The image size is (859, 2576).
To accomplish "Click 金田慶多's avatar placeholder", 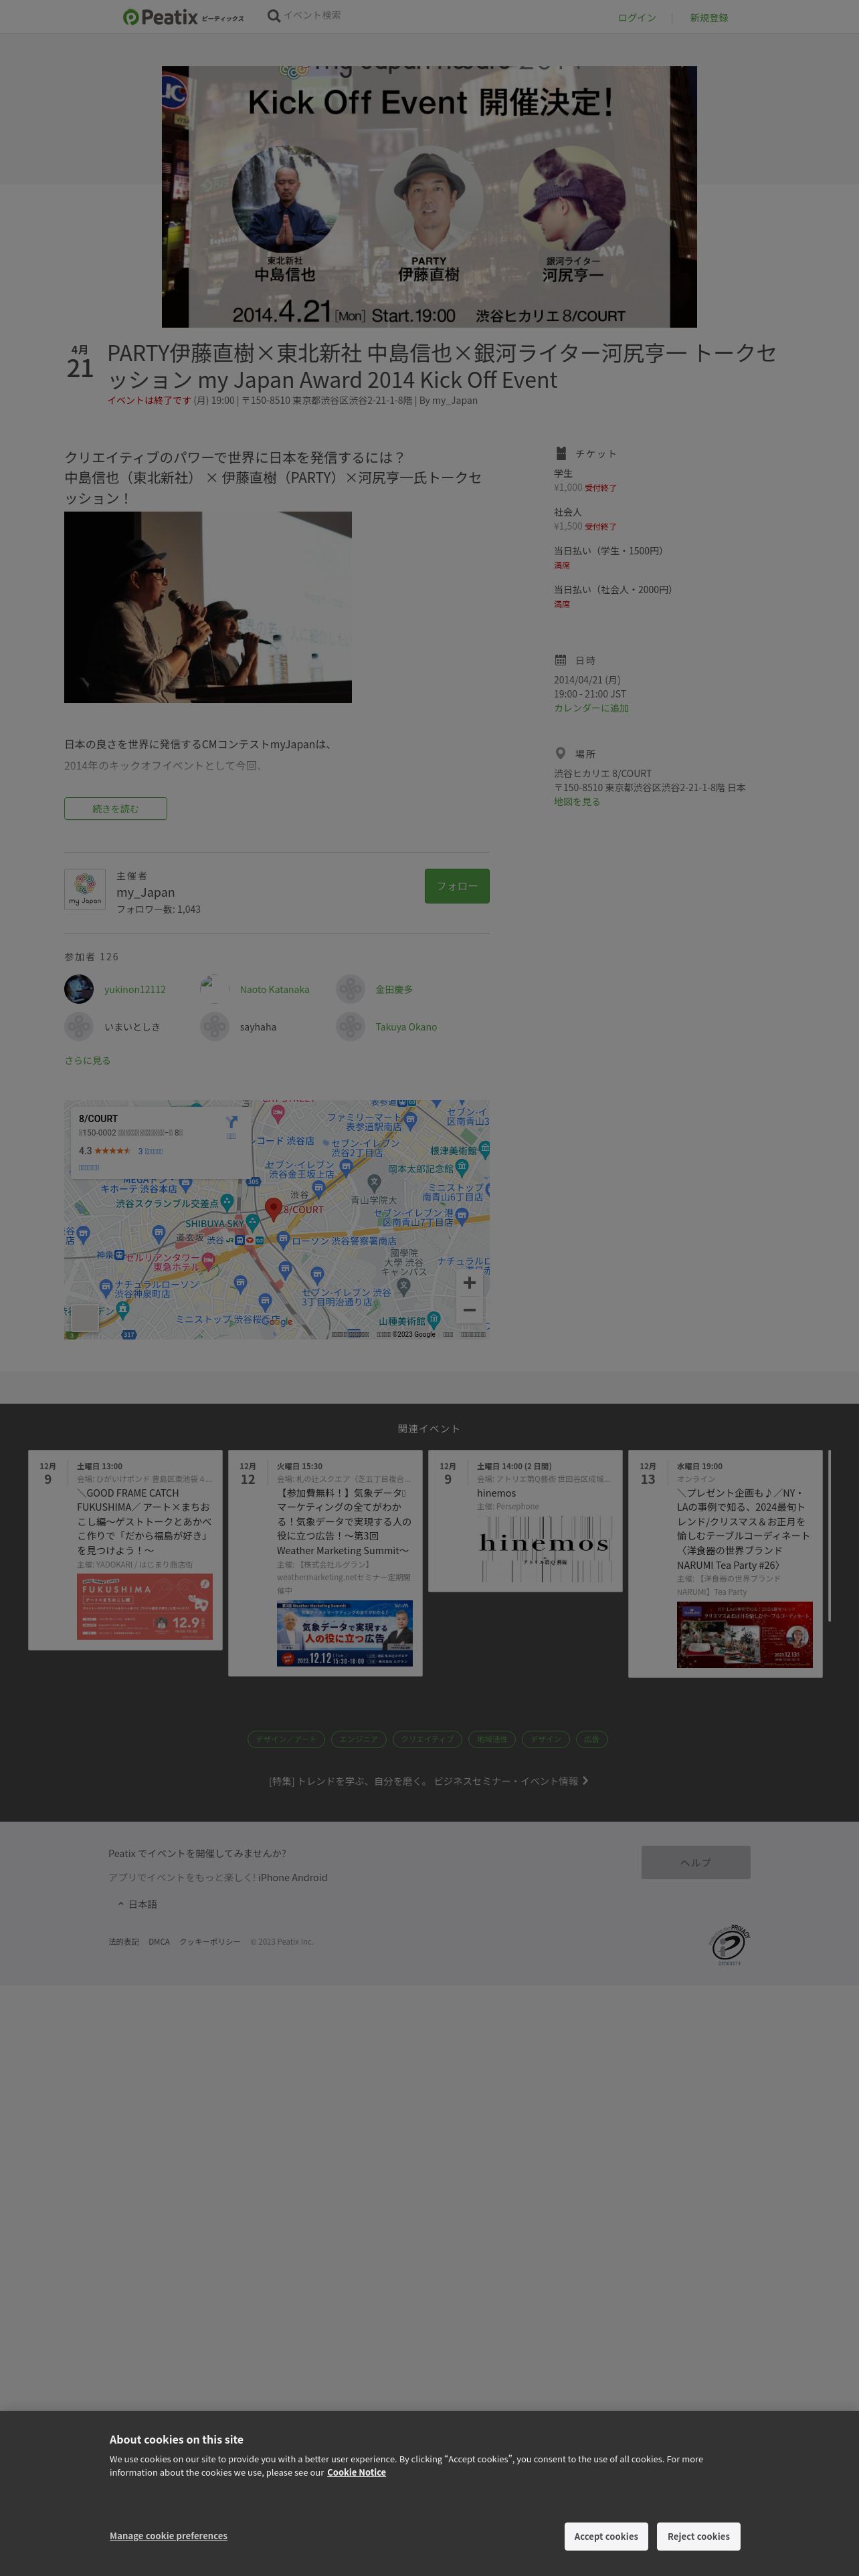I will coord(350,989).
